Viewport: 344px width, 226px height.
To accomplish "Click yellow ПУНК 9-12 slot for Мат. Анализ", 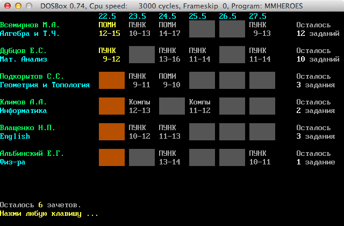I will [109, 55].
